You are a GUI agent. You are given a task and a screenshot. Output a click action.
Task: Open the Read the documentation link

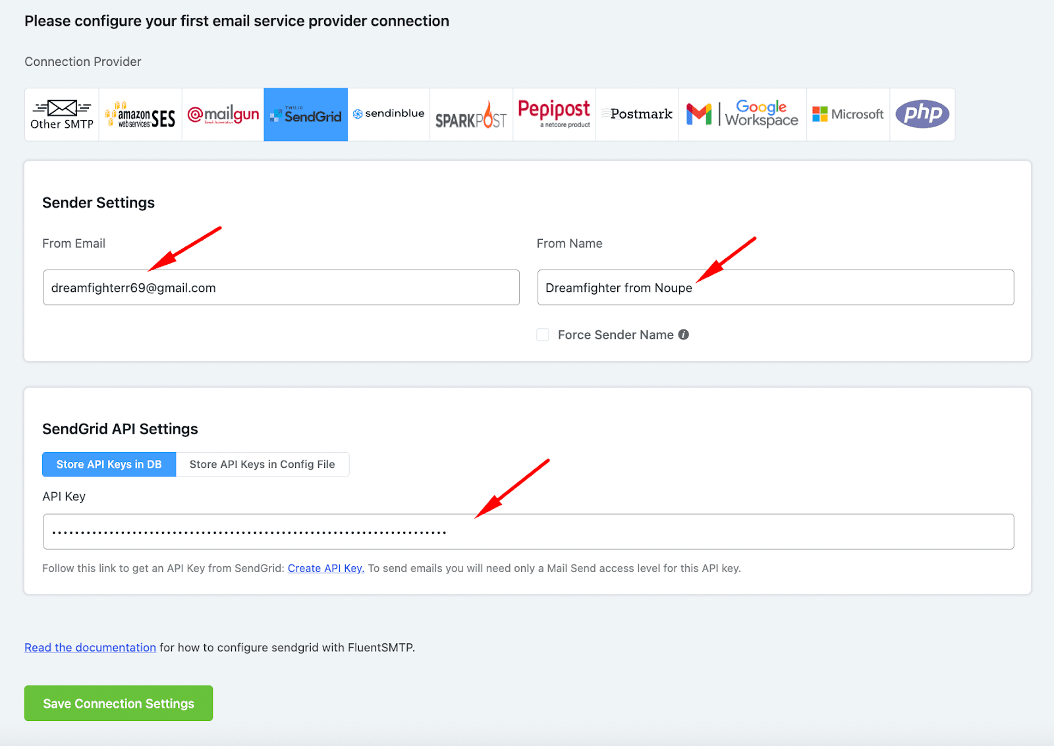point(90,647)
